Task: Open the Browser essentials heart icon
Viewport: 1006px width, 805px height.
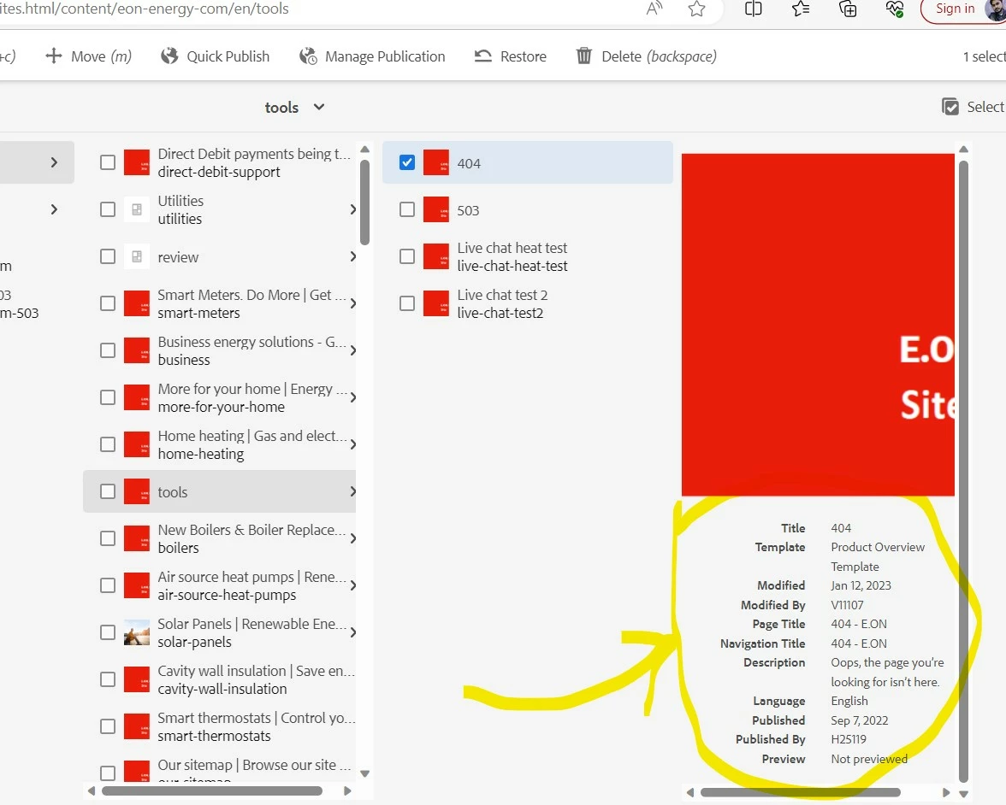Action: [x=895, y=9]
